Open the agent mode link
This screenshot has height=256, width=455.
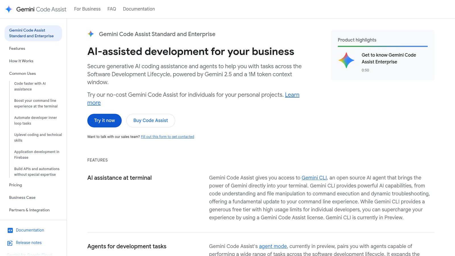point(273,246)
